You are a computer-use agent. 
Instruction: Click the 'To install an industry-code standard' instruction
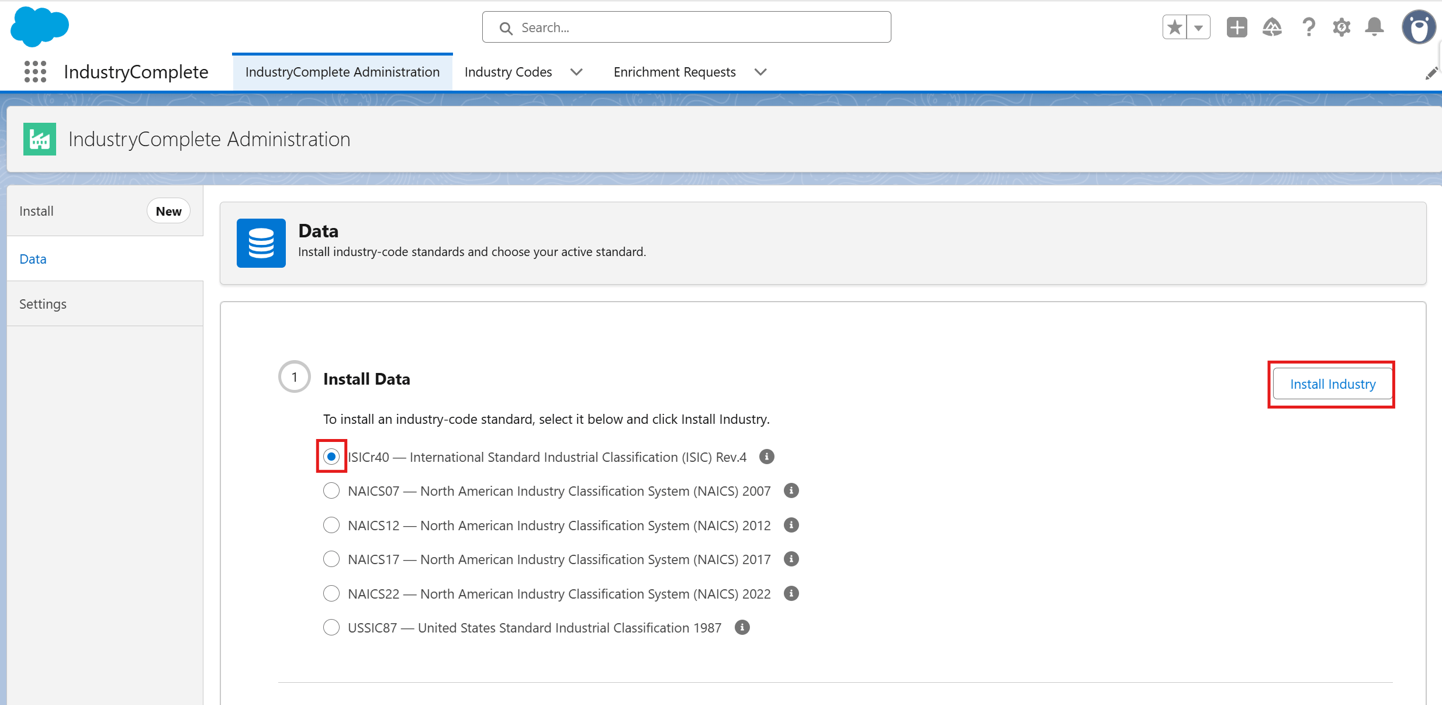pyautogui.click(x=547, y=419)
